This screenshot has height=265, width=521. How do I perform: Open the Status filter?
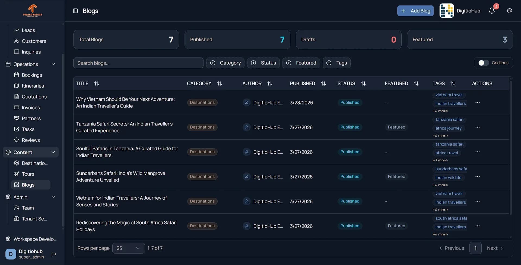[263, 63]
